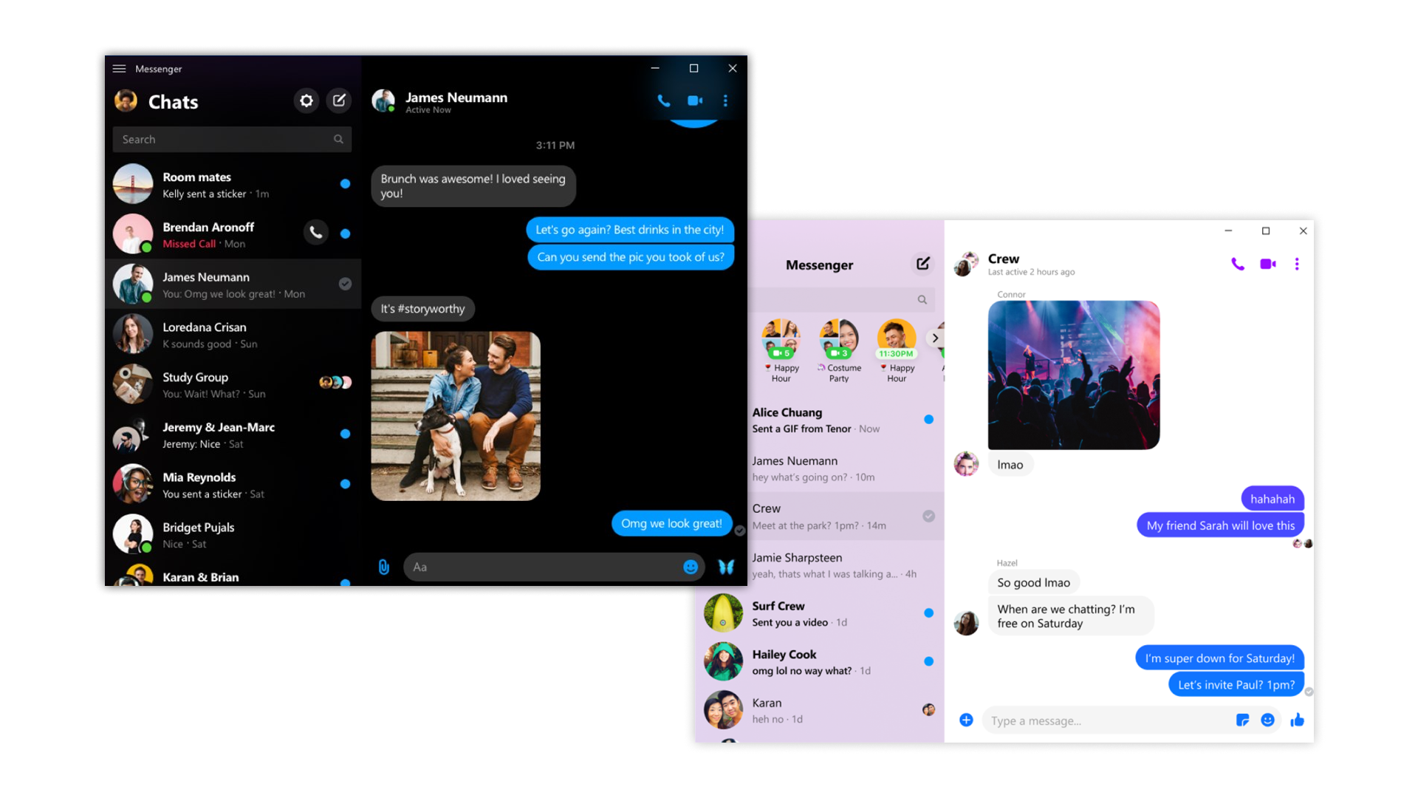The image size is (1418, 798).
Task: Open the couple with dog photo
Action: click(456, 416)
